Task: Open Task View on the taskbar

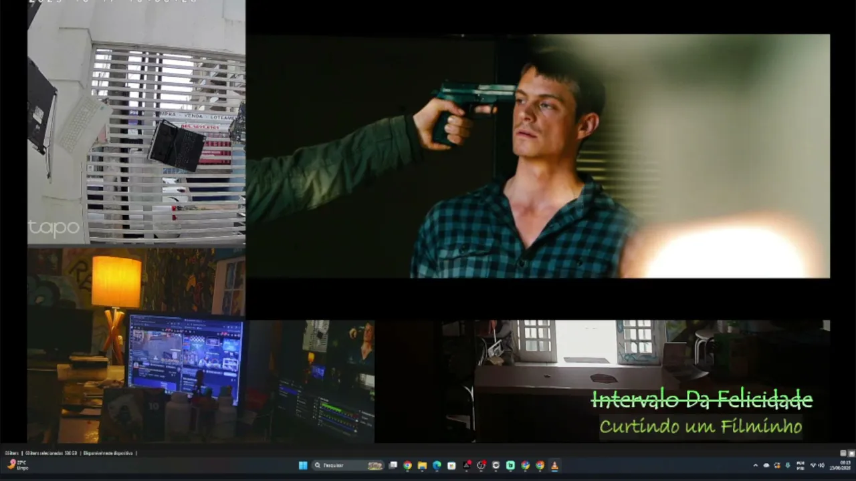Action: [x=393, y=466]
